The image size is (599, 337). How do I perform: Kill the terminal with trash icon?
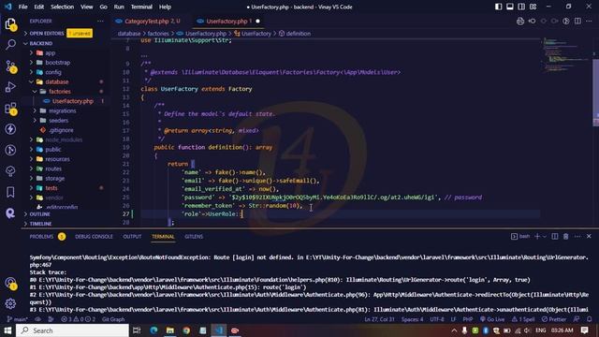[x=565, y=237]
